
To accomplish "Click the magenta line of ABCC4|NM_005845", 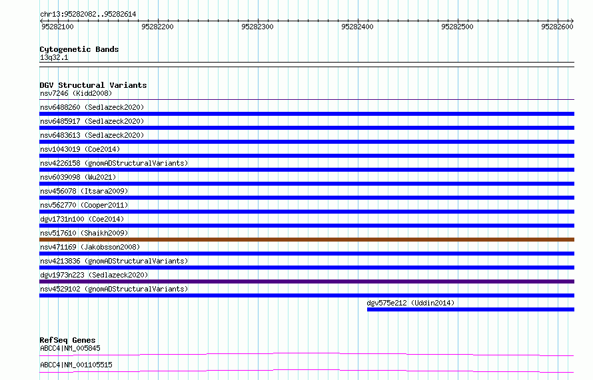I will tap(306, 354).
